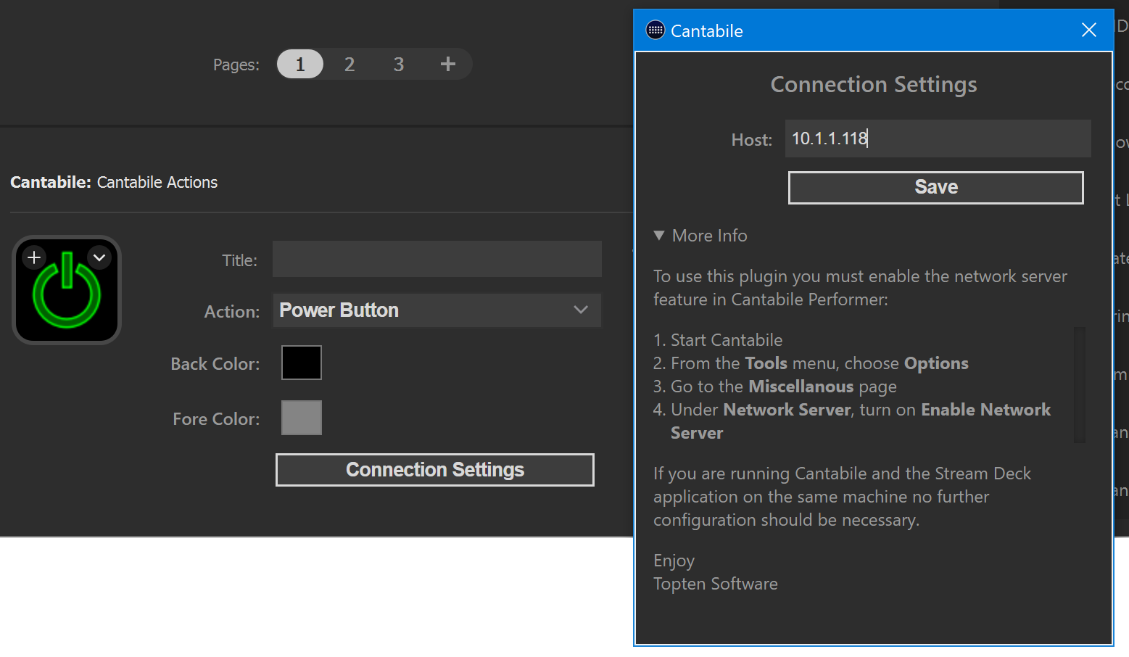This screenshot has width=1129, height=657.
Task: Click the scrollbar in the info list
Action: [1080, 385]
